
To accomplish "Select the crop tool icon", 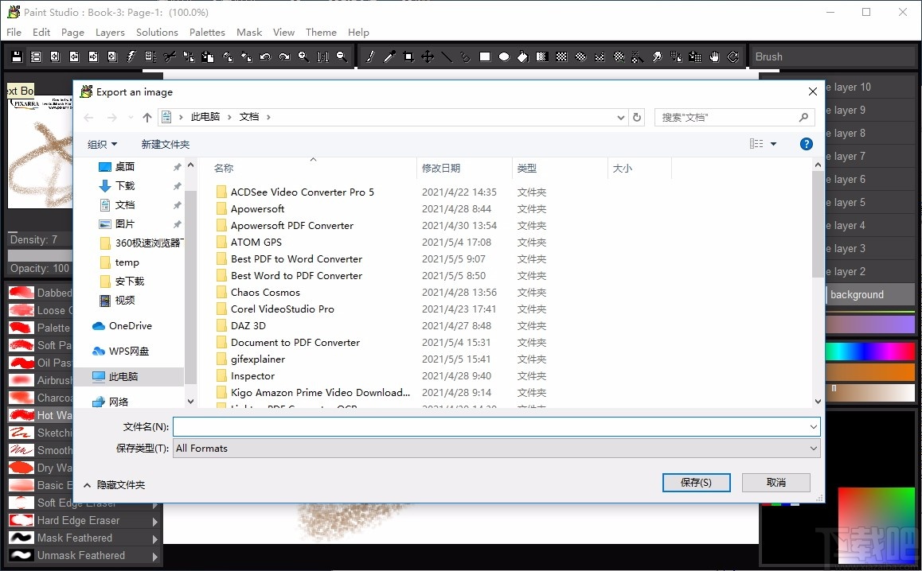I will (x=408, y=57).
